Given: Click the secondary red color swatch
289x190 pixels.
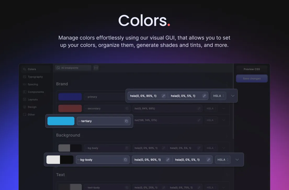Looking at the screenshot, I should point(70,108).
